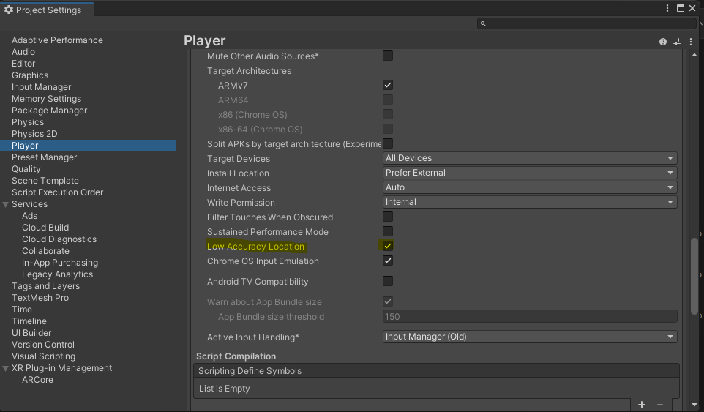Open Quality settings
Image resolution: width=704 pixels, height=412 pixels.
coord(26,169)
